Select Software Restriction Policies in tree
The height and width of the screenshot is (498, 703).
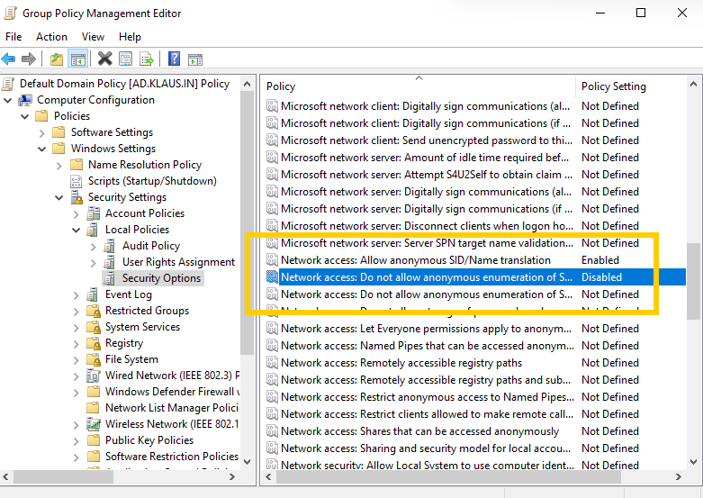(172, 457)
